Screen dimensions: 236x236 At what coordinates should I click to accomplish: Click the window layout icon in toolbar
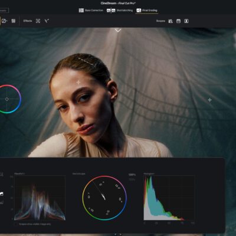pos(178,21)
